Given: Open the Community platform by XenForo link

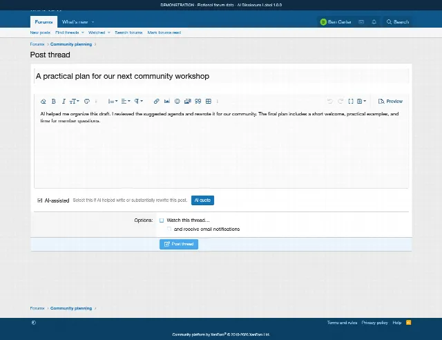Looking at the screenshot, I should (221, 334).
